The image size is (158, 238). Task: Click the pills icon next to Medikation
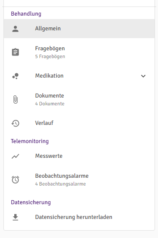[15, 76]
